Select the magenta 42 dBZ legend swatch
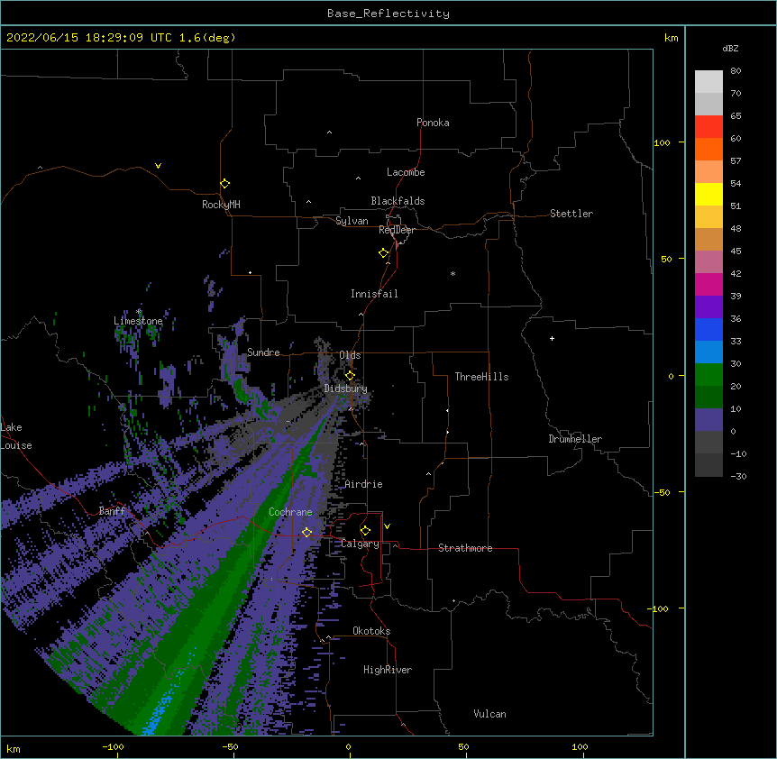Viewport: 777px width, 759px height. click(708, 284)
